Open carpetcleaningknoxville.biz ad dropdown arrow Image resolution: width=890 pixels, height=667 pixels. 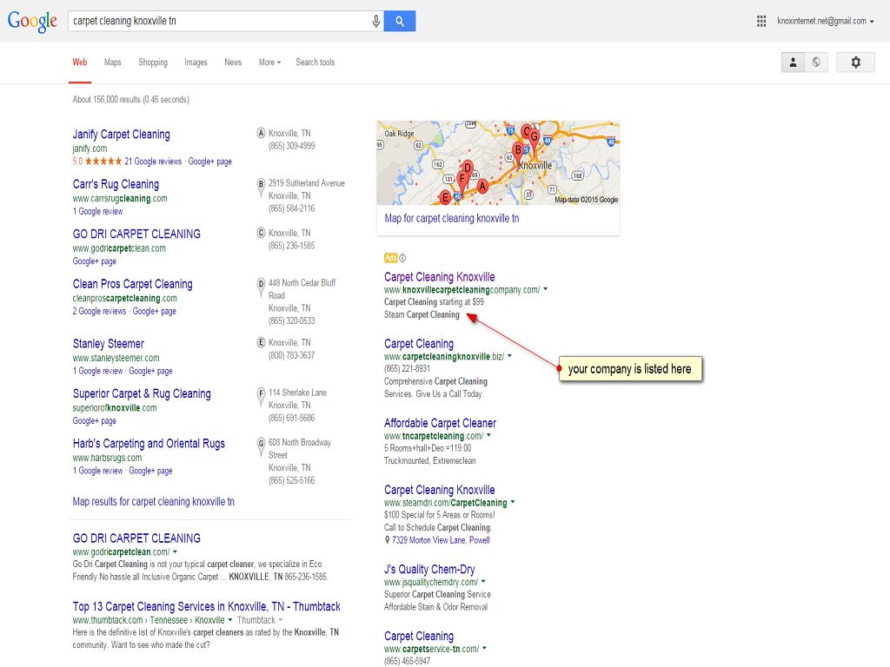pyautogui.click(x=509, y=355)
